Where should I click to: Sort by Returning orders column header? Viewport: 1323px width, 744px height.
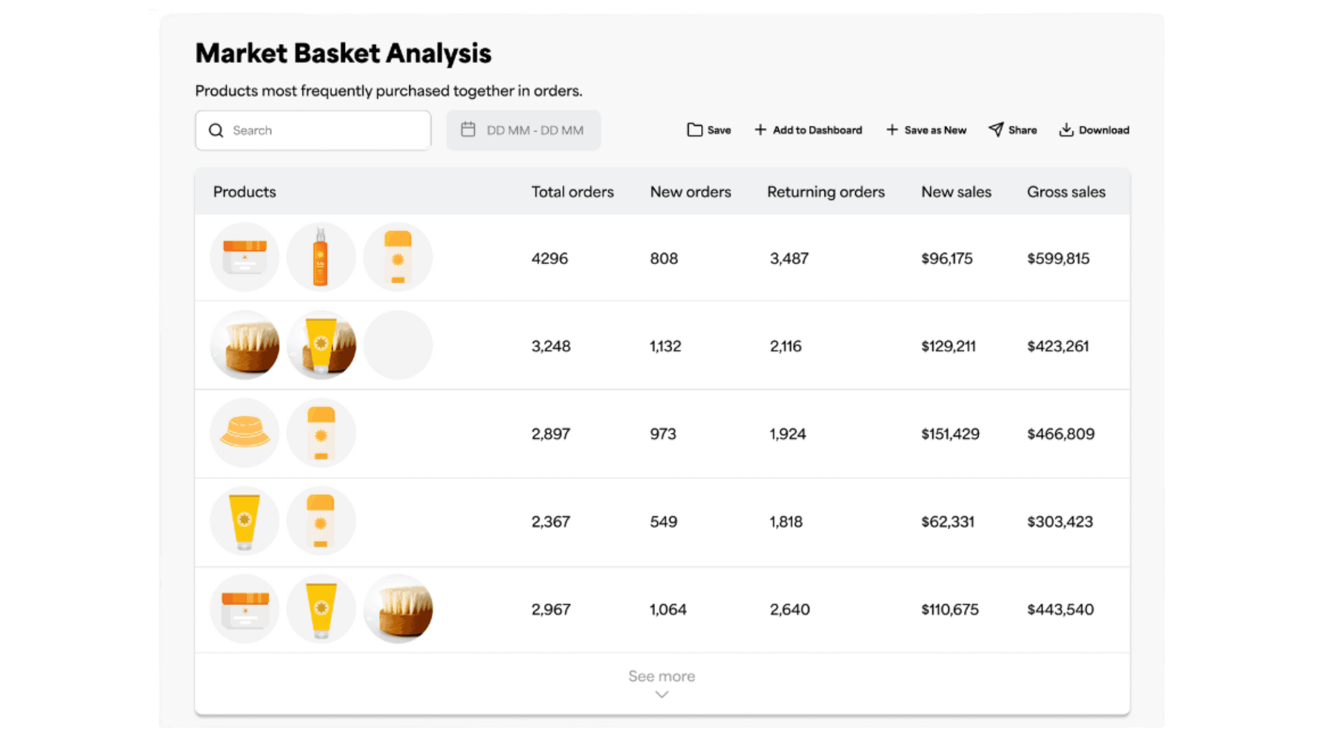pyautogui.click(x=826, y=192)
